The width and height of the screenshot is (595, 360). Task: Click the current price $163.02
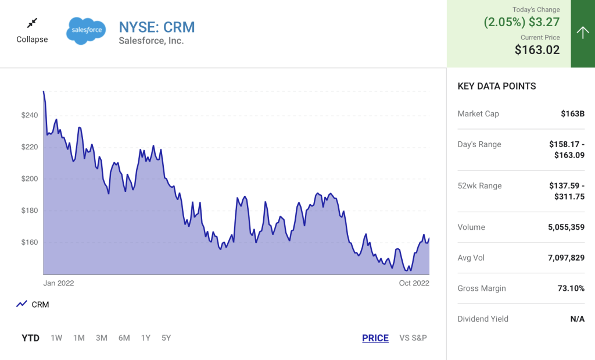pyautogui.click(x=537, y=50)
